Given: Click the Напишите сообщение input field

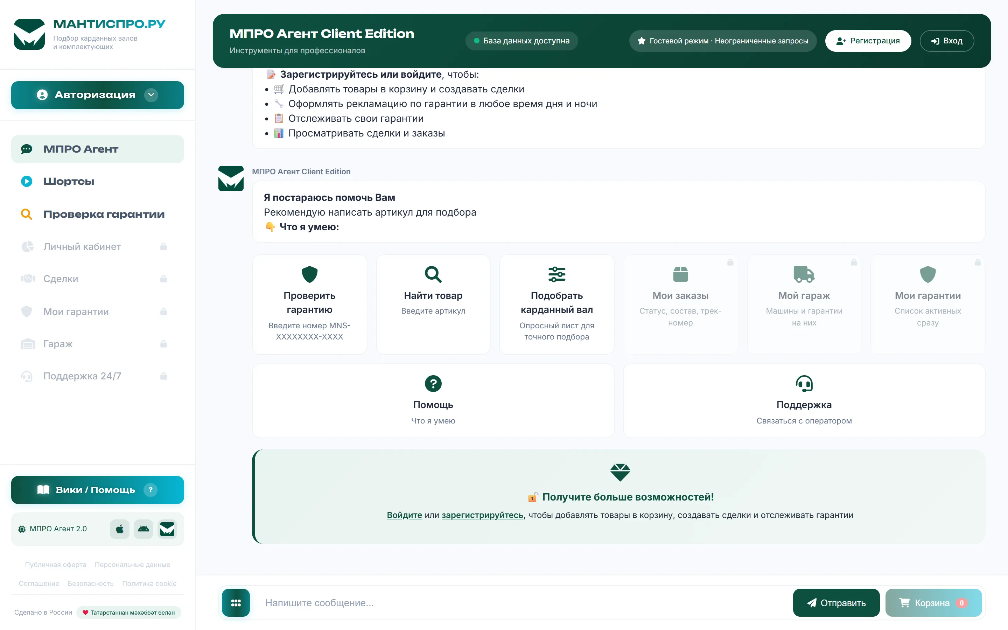Looking at the screenshot, I should tap(521, 602).
